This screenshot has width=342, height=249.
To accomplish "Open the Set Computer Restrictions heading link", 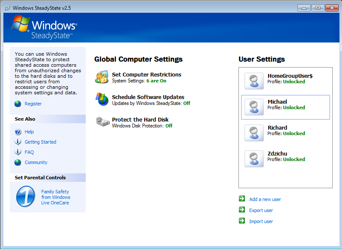I will [x=146, y=74].
